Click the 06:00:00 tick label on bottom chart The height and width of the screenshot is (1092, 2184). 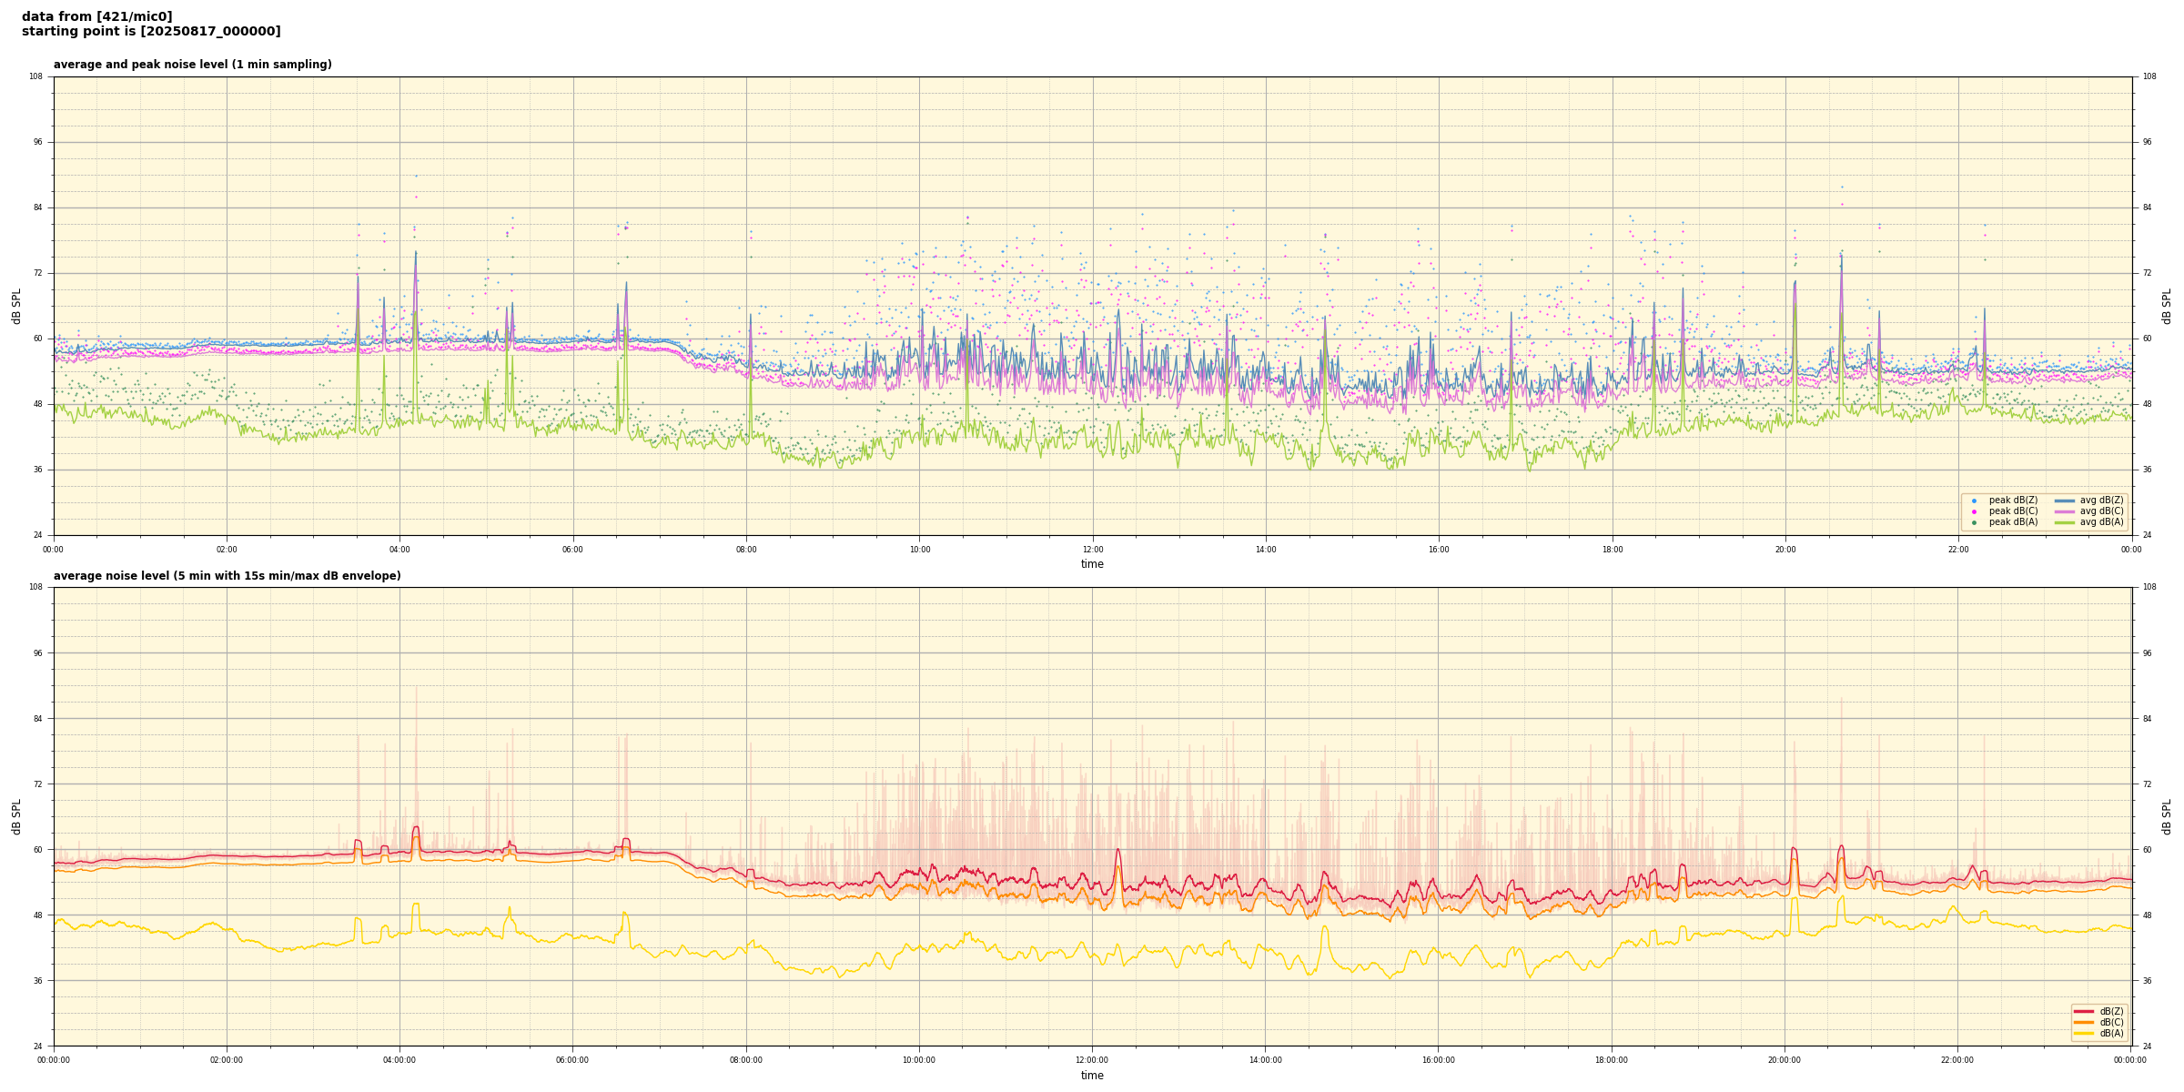572,1060
